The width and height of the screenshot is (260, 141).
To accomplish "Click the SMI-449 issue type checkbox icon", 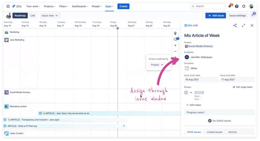I will [185, 26].
